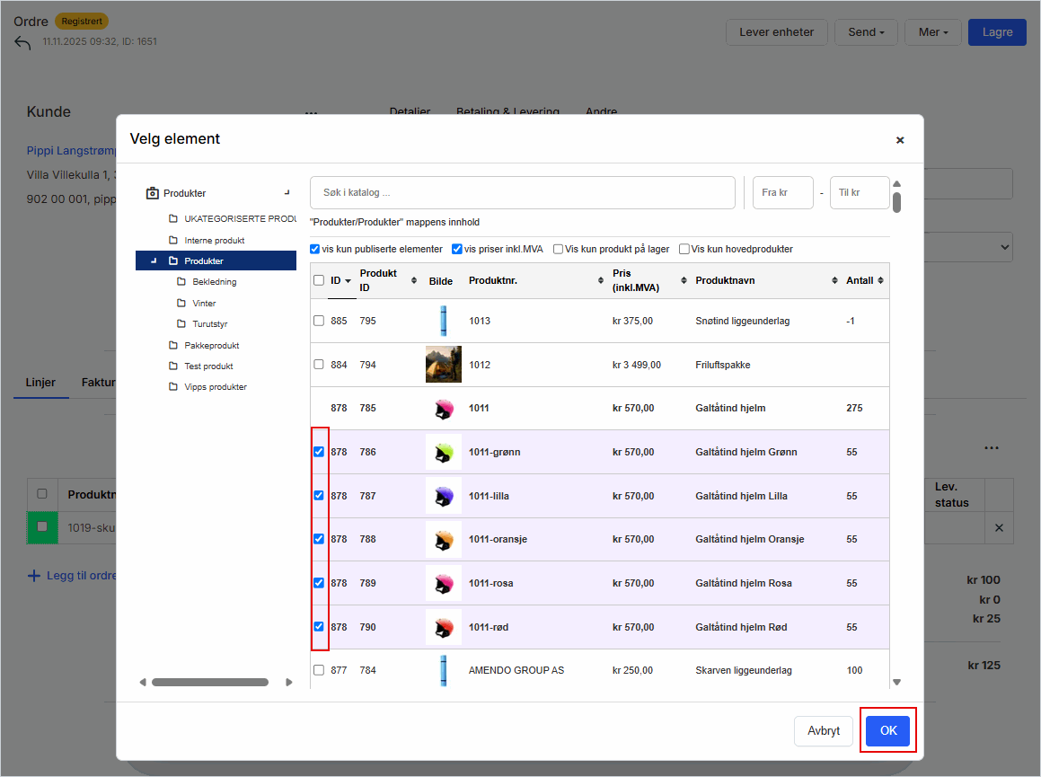Enable Vis kun produkt på lager
This screenshot has width=1041, height=777.
(559, 249)
